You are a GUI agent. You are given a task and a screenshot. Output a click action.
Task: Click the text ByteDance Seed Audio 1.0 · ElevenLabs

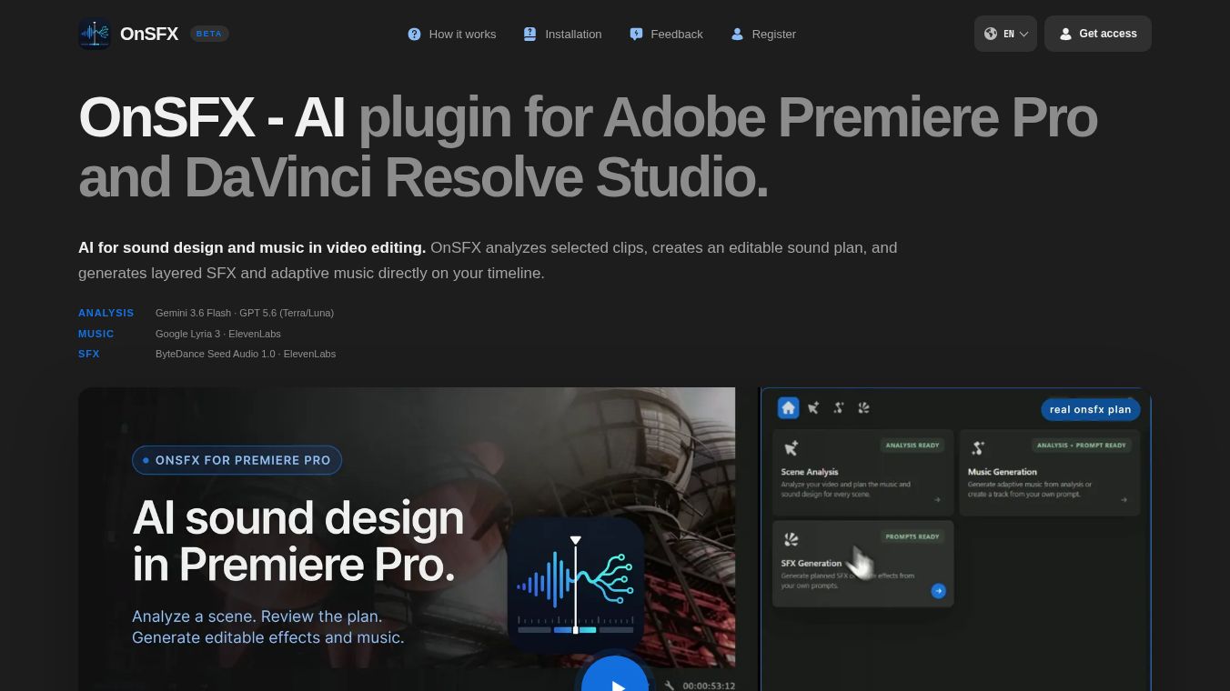(246, 354)
